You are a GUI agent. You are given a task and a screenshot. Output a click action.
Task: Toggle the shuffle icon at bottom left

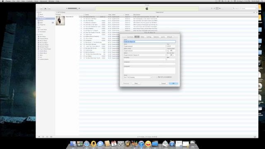(43, 137)
